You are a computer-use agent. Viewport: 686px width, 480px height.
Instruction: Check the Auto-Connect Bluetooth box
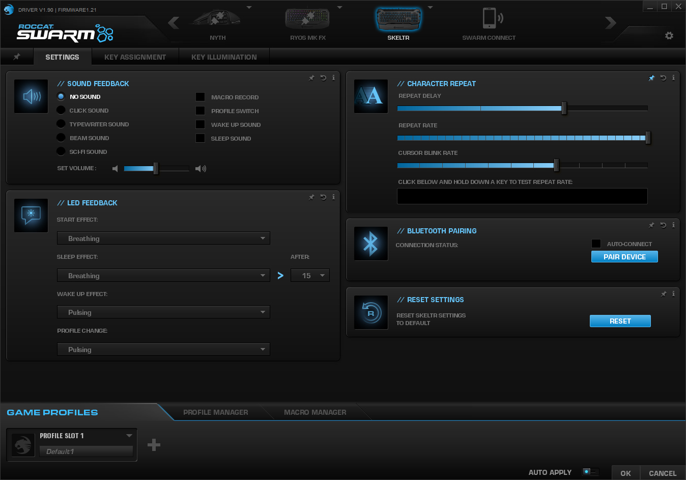pyautogui.click(x=596, y=244)
